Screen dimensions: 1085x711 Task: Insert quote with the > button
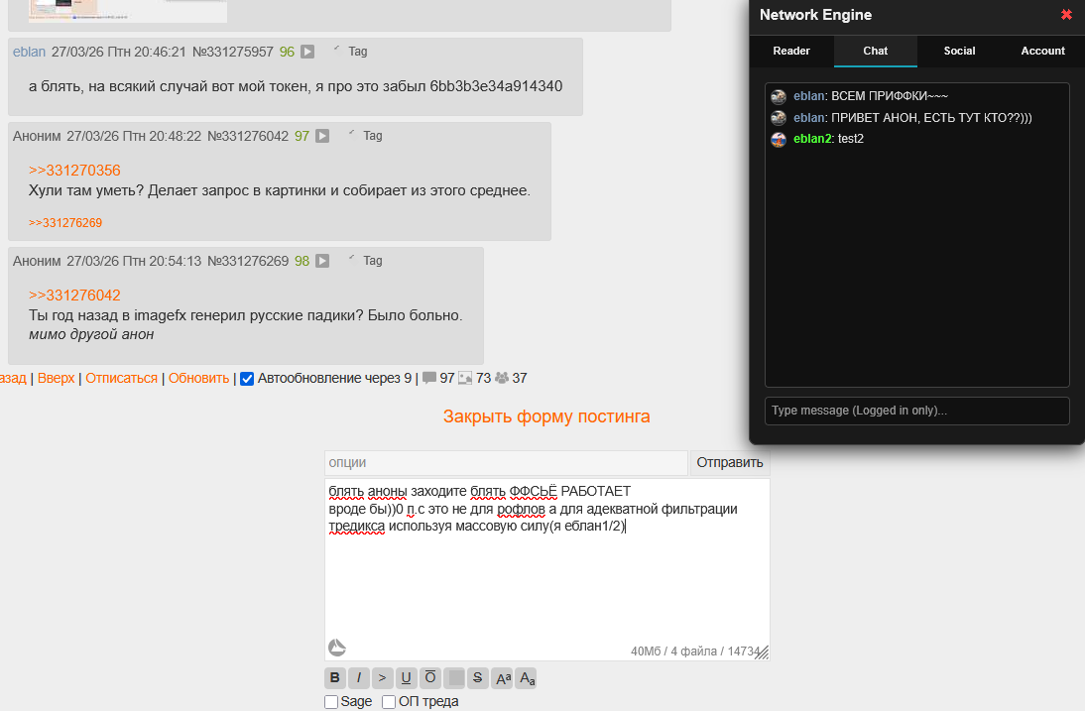[382, 678]
